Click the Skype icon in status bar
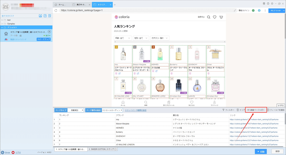The height and width of the screenshot is (155, 286). click(3, 152)
